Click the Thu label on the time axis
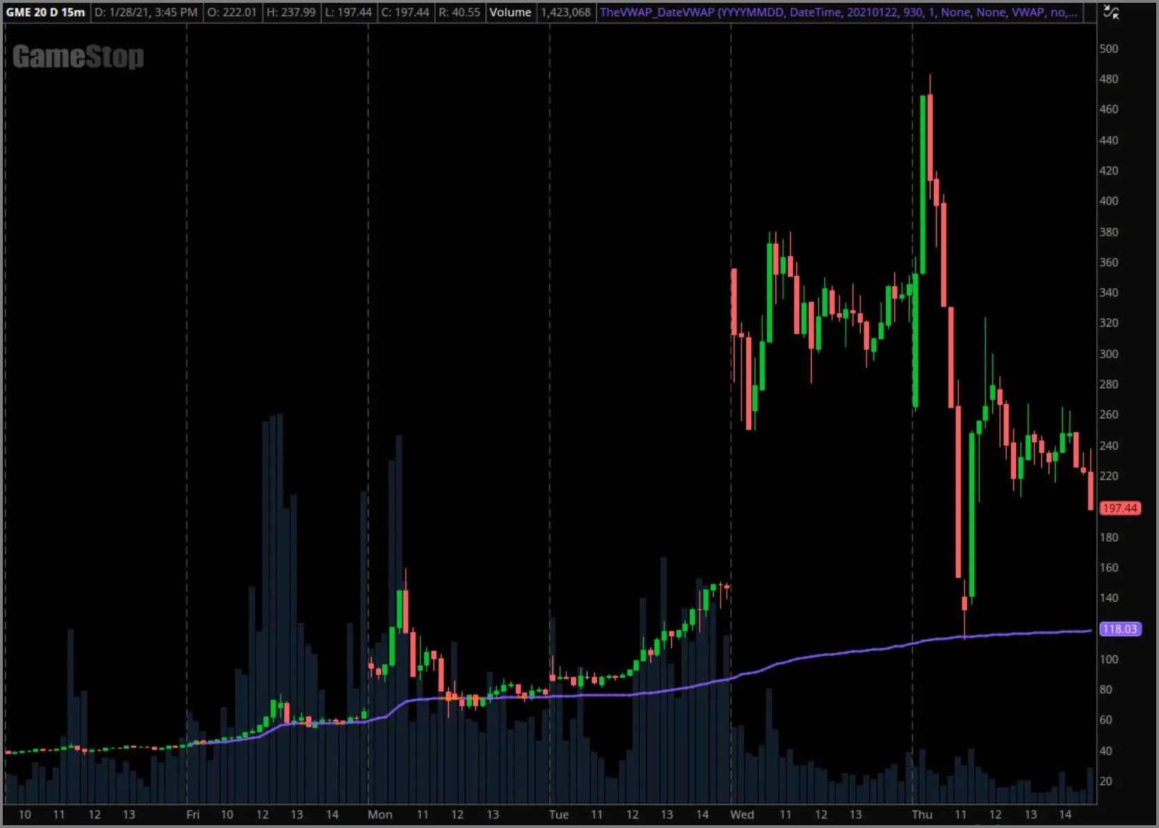Viewport: 1159px width, 828px height. pos(922,814)
